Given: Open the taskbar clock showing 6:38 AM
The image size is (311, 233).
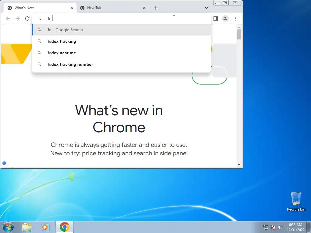Looking at the screenshot, I should tap(296, 227).
